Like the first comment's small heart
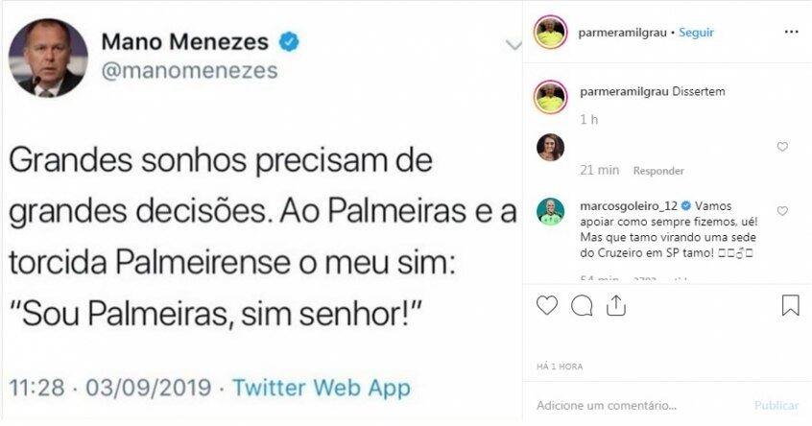Image resolution: width=812 pixels, height=426 pixels. tap(782, 147)
